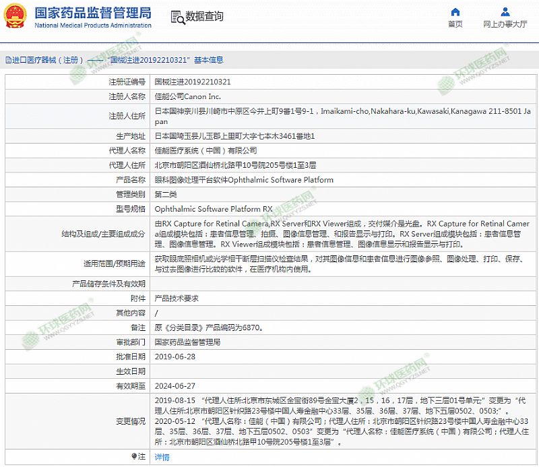
Task: Click the 网上办事大厅 person icon
Action: pyautogui.click(x=505, y=12)
